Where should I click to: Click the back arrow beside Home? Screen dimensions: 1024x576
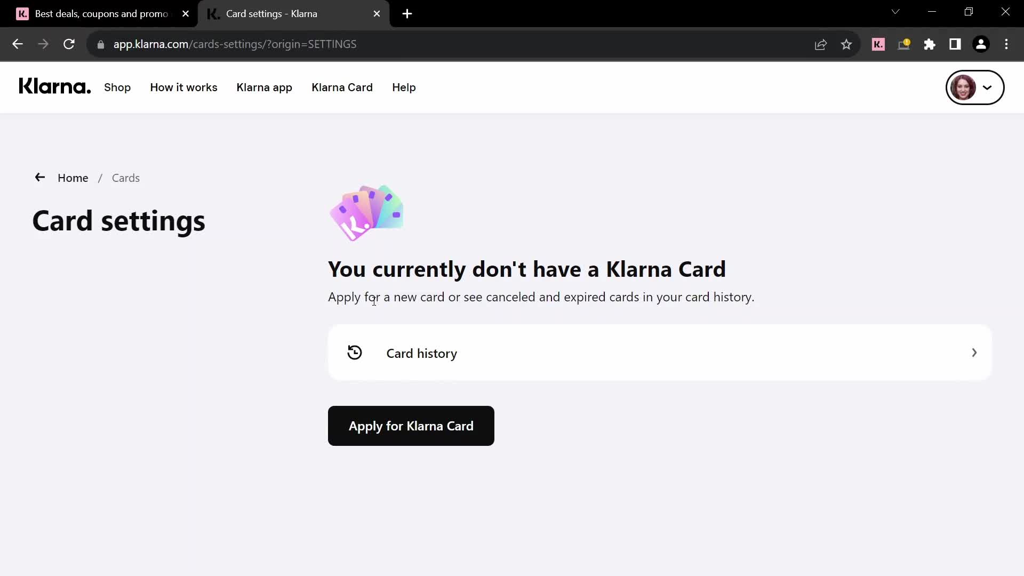[x=40, y=178]
